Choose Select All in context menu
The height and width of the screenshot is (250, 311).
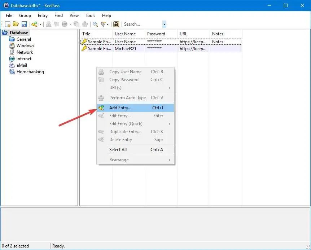(135, 150)
